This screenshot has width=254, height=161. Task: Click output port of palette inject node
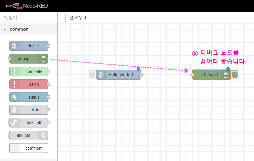tap(48, 46)
